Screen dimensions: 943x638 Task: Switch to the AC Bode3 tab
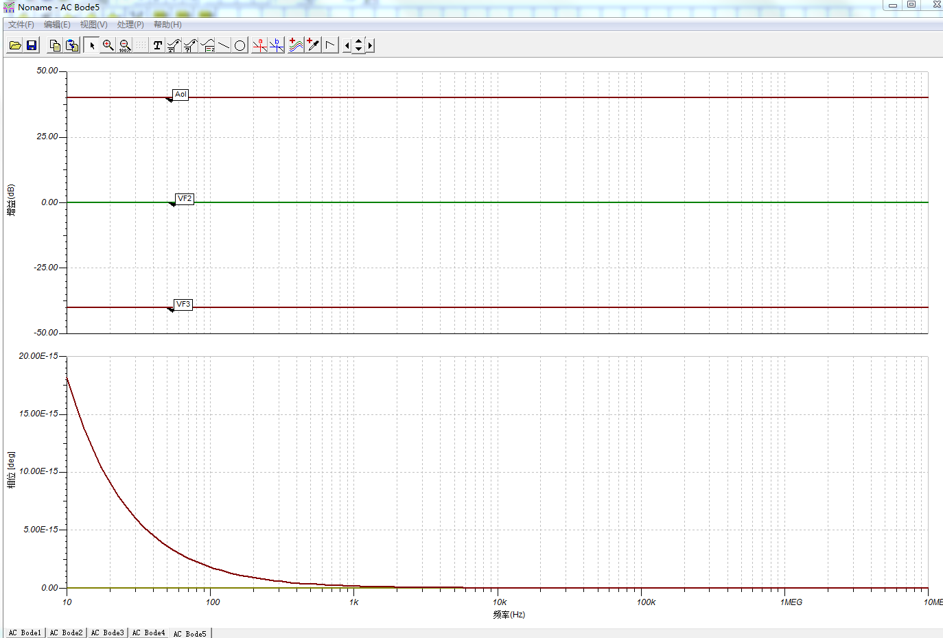click(107, 633)
